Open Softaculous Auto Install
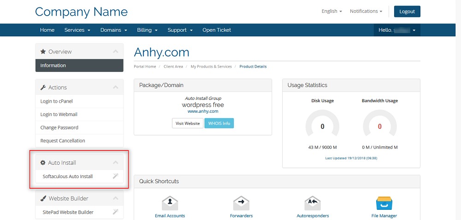The image size is (461, 220). pos(79,177)
